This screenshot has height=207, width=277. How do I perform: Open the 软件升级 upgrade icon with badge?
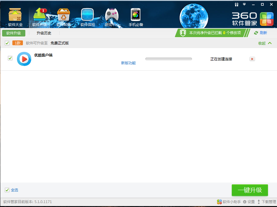pyautogui.click(x=39, y=17)
